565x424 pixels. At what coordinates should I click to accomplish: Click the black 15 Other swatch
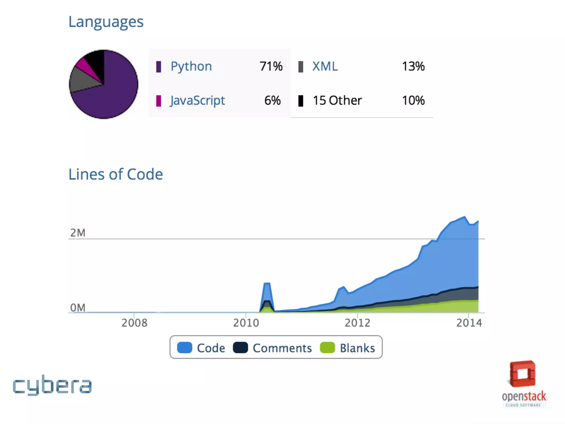(301, 101)
